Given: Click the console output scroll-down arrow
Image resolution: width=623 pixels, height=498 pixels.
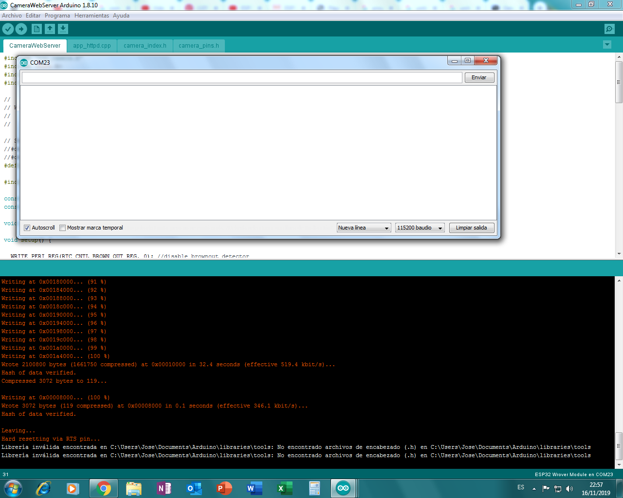Looking at the screenshot, I should click(619, 465).
